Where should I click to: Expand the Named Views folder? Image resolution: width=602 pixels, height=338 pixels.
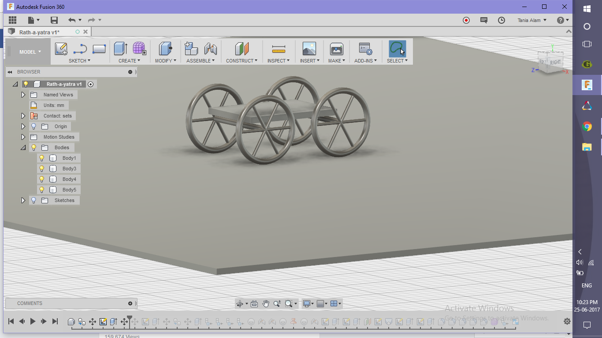pyautogui.click(x=23, y=95)
